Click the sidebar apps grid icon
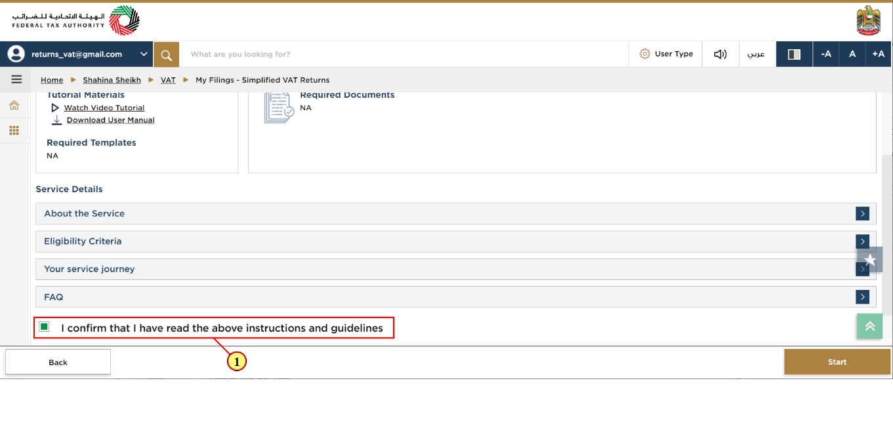Image resolution: width=893 pixels, height=425 pixels. [x=14, y=131]
